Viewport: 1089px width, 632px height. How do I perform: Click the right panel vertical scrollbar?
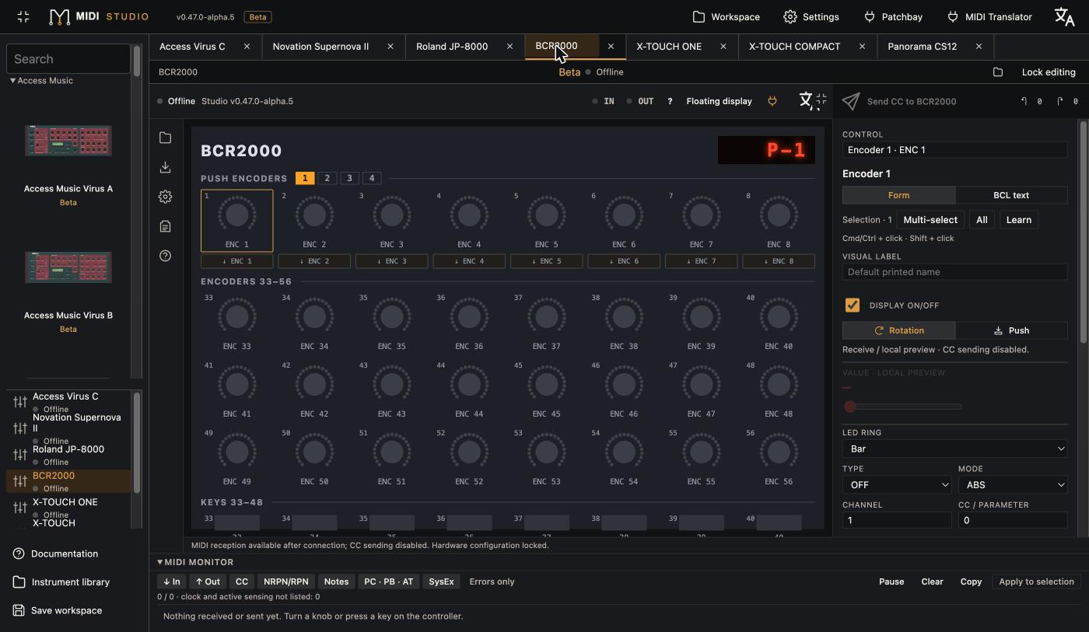[1083, 232]
